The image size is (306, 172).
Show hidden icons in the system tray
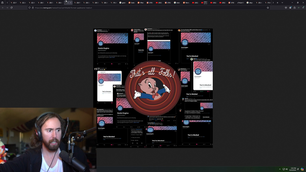(280, 169)
